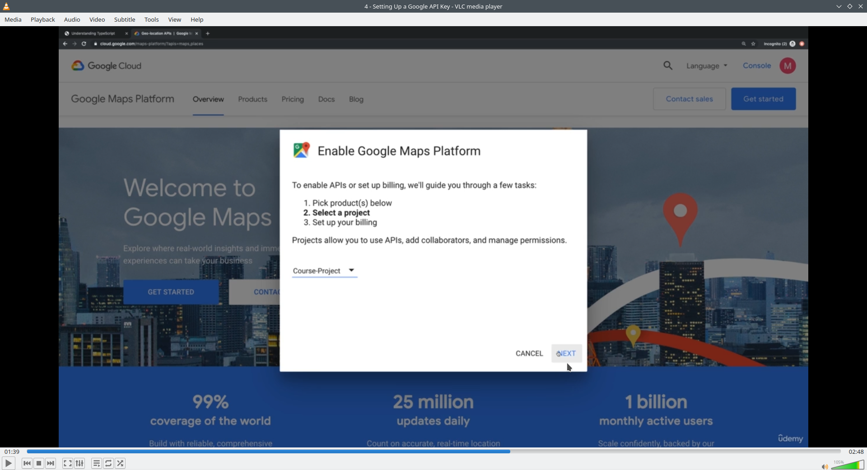Screen dimensions: 867x470
Task: Minimize the VLC window
Action: click(839, 6)
